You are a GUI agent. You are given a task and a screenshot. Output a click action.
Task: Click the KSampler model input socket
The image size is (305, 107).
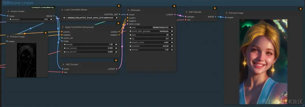point(128,15)
